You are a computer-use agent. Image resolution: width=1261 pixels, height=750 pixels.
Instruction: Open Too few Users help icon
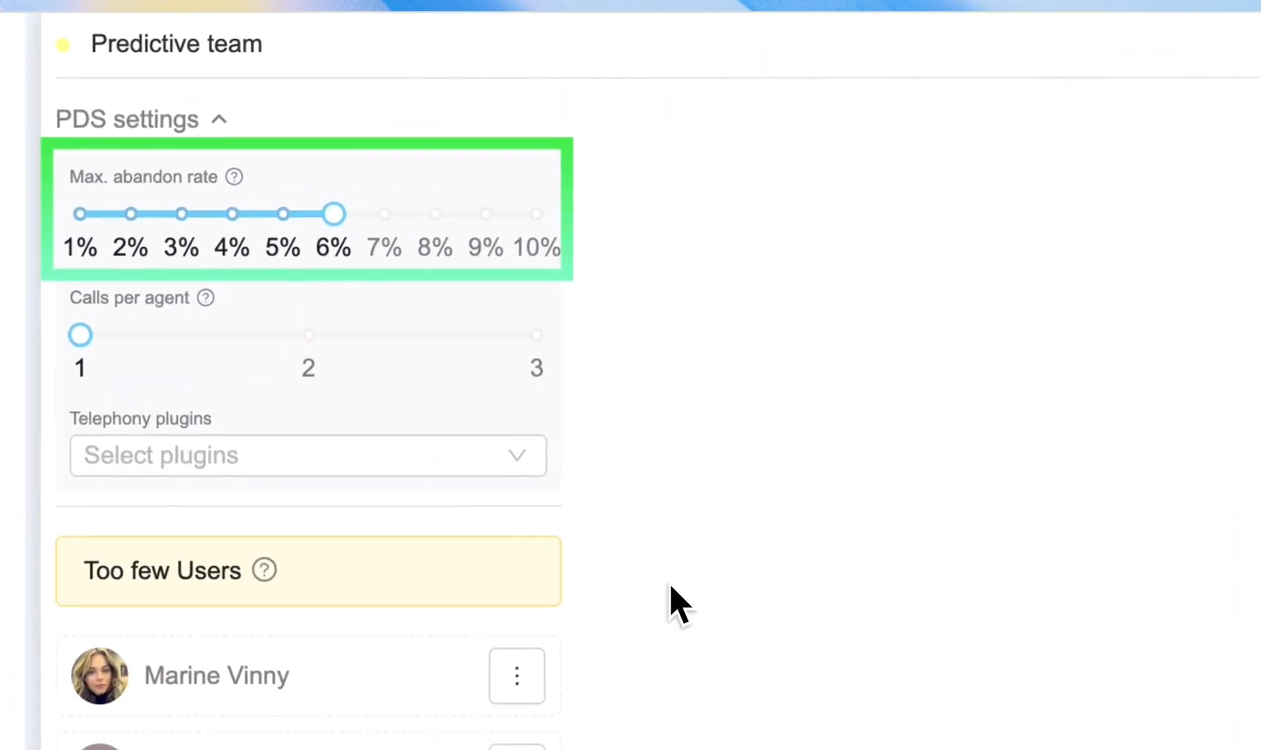(x=264, y=570)
